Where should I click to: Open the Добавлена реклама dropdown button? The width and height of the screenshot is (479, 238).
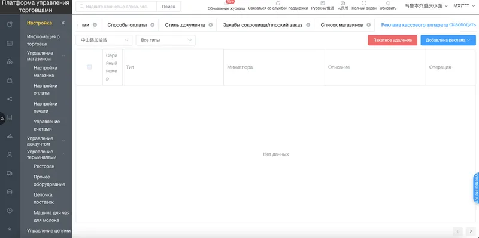[448, 40]
